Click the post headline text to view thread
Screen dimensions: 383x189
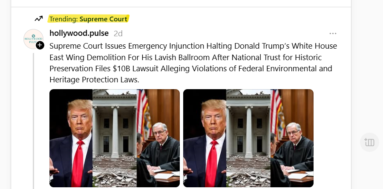(193, 63)
